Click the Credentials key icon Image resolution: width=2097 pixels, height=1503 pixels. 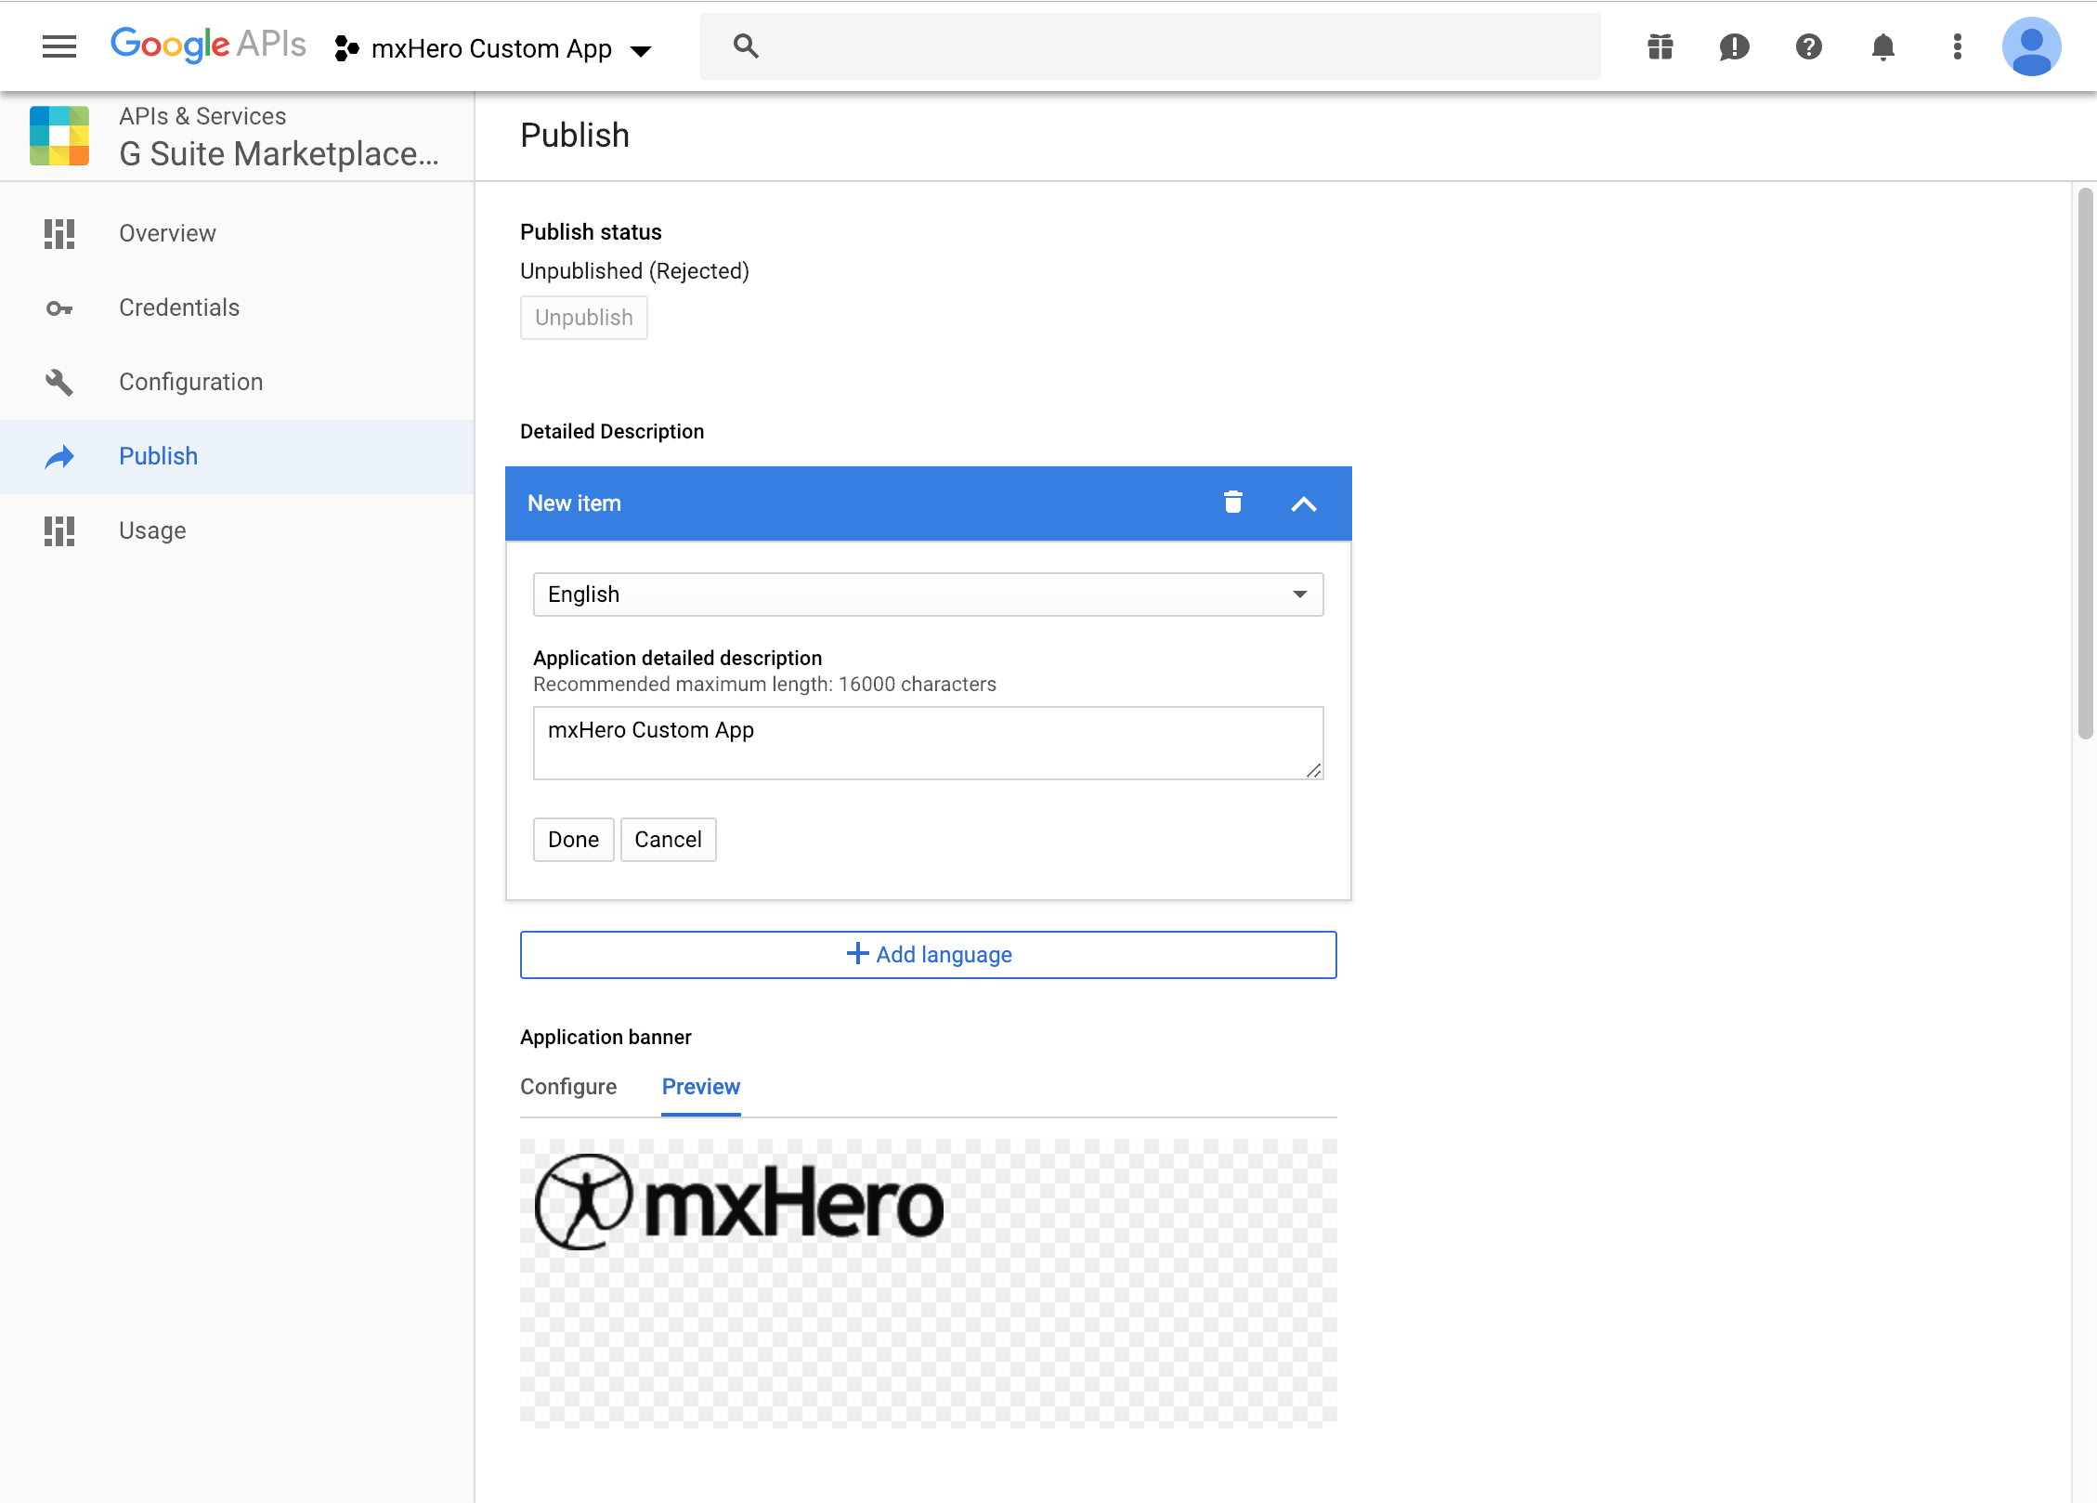pyautogui.click(x=59, y=308)
